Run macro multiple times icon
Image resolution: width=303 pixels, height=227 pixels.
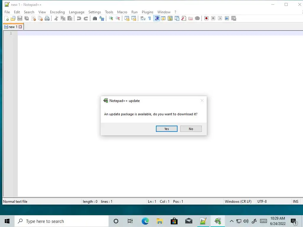pos(227,18)
